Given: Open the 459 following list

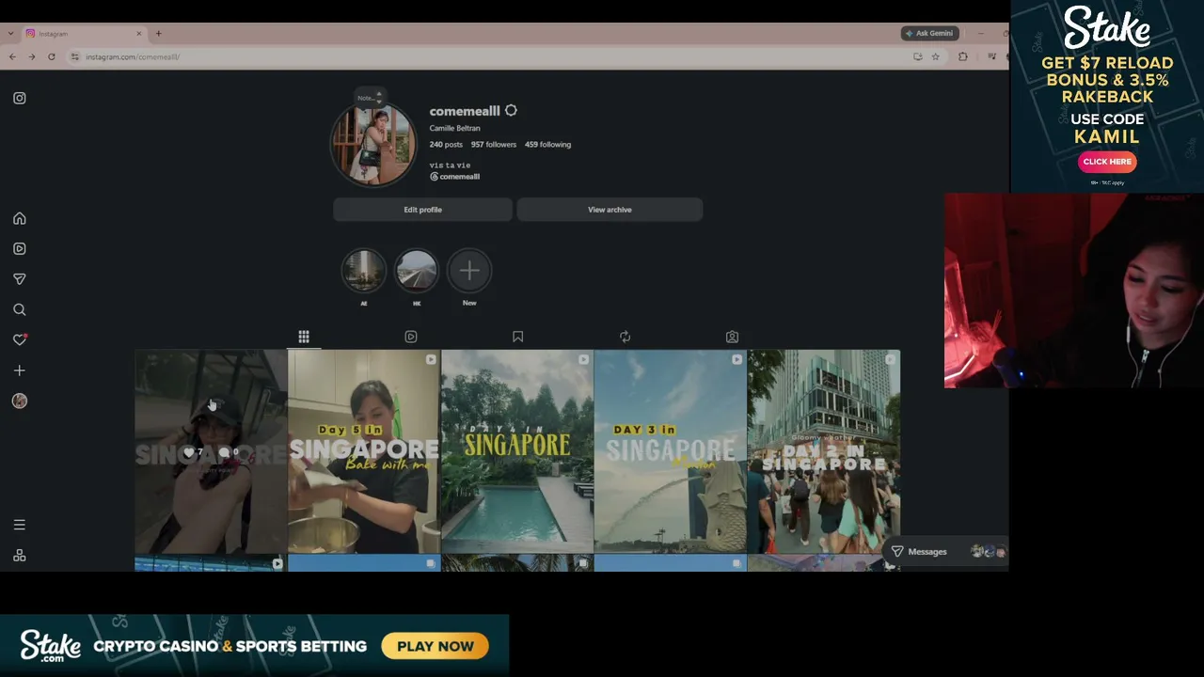Looking at the screenshot, I should point(547,145).
